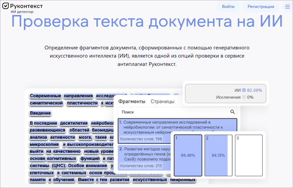Open empty page 3 thumbnail

click(x=249, y=155)
